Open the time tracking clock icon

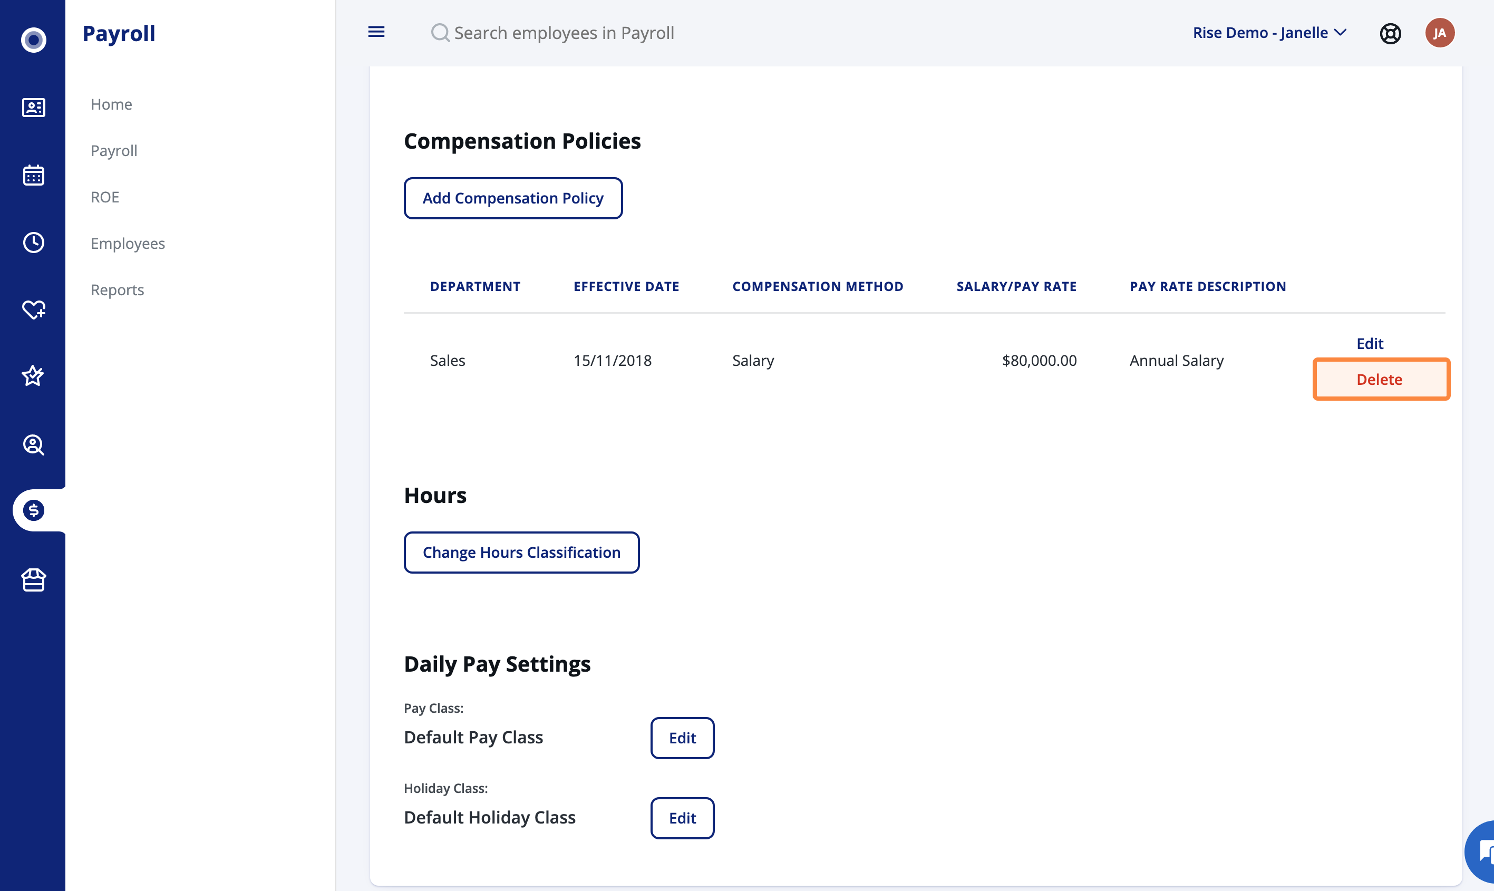pos(34,243)
